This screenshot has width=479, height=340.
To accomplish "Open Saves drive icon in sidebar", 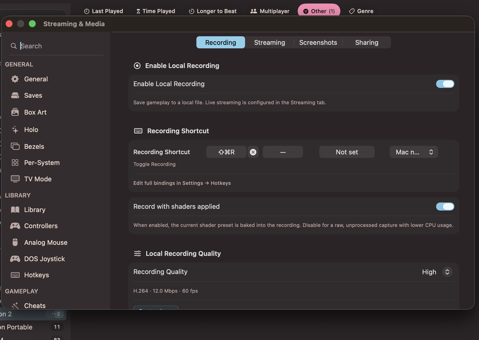I will (15, 95).
